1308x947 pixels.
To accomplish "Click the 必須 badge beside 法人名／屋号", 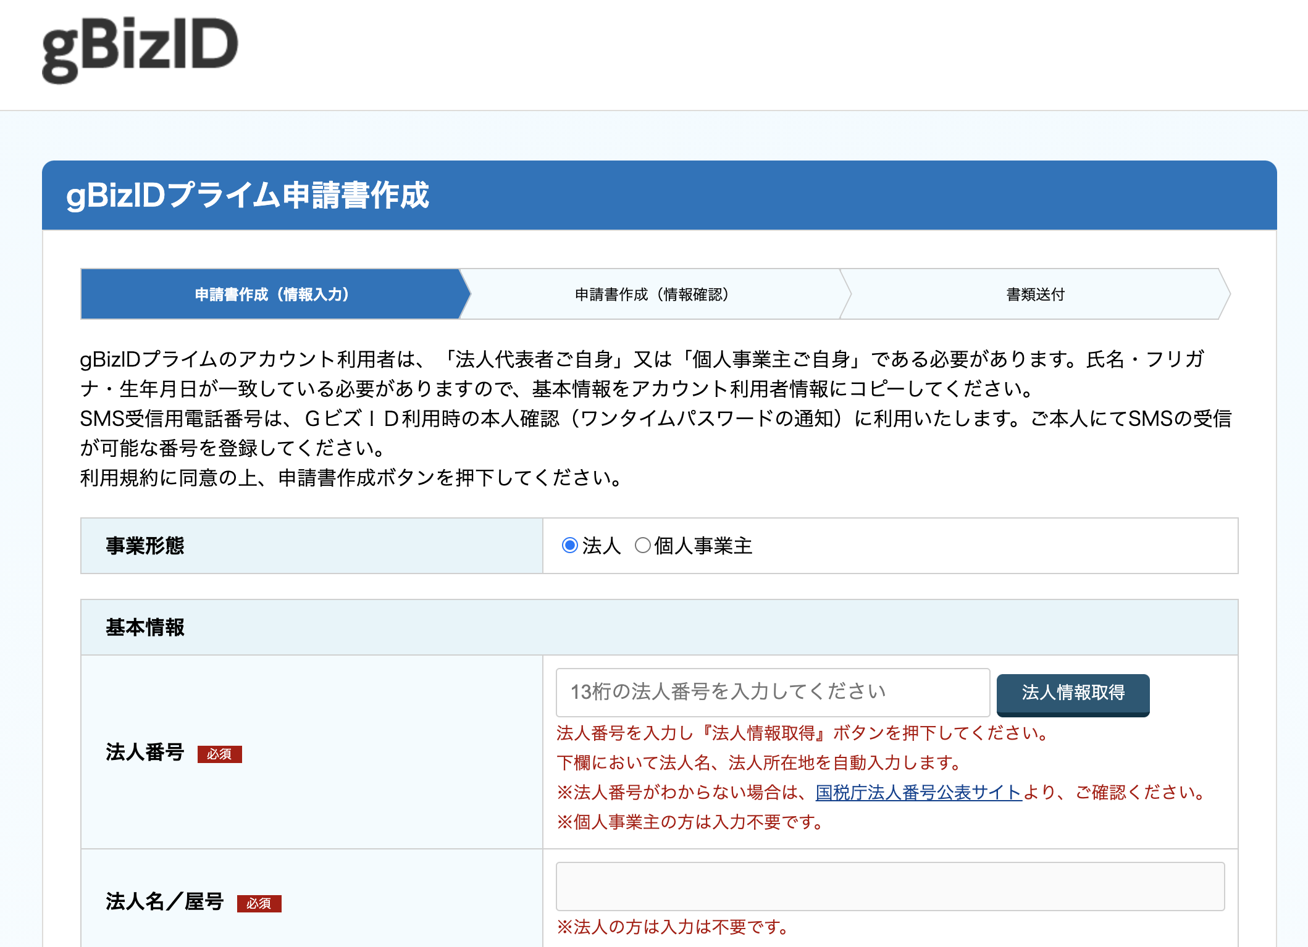I will [259, 904].
